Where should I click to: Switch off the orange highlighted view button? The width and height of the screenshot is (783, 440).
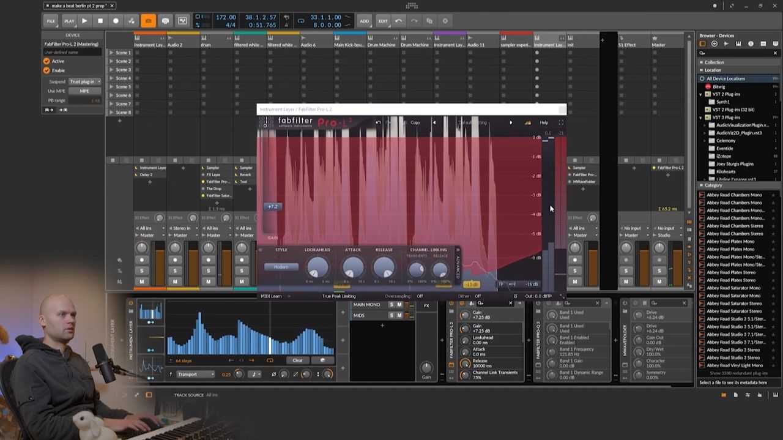click(148, 21)
